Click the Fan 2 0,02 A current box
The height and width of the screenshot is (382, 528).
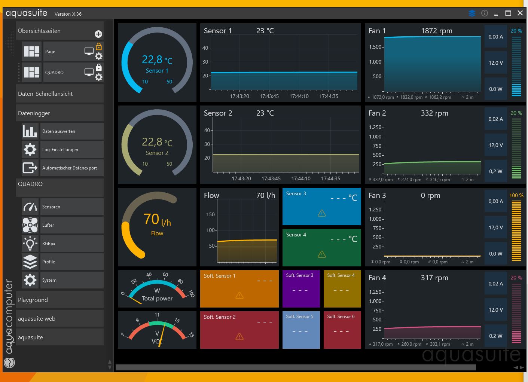click(496, 119)
